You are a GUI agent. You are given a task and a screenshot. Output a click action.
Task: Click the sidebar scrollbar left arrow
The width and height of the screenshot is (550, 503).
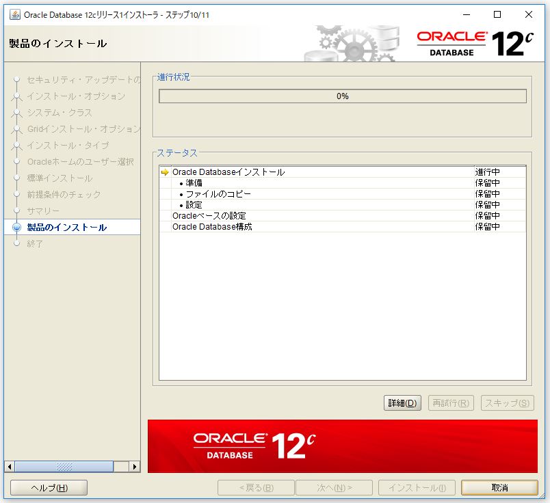point(10,467)
